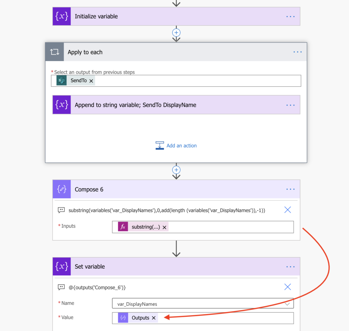Insert a step below Apply to each
349x331 pixels.
coord(176,170)
